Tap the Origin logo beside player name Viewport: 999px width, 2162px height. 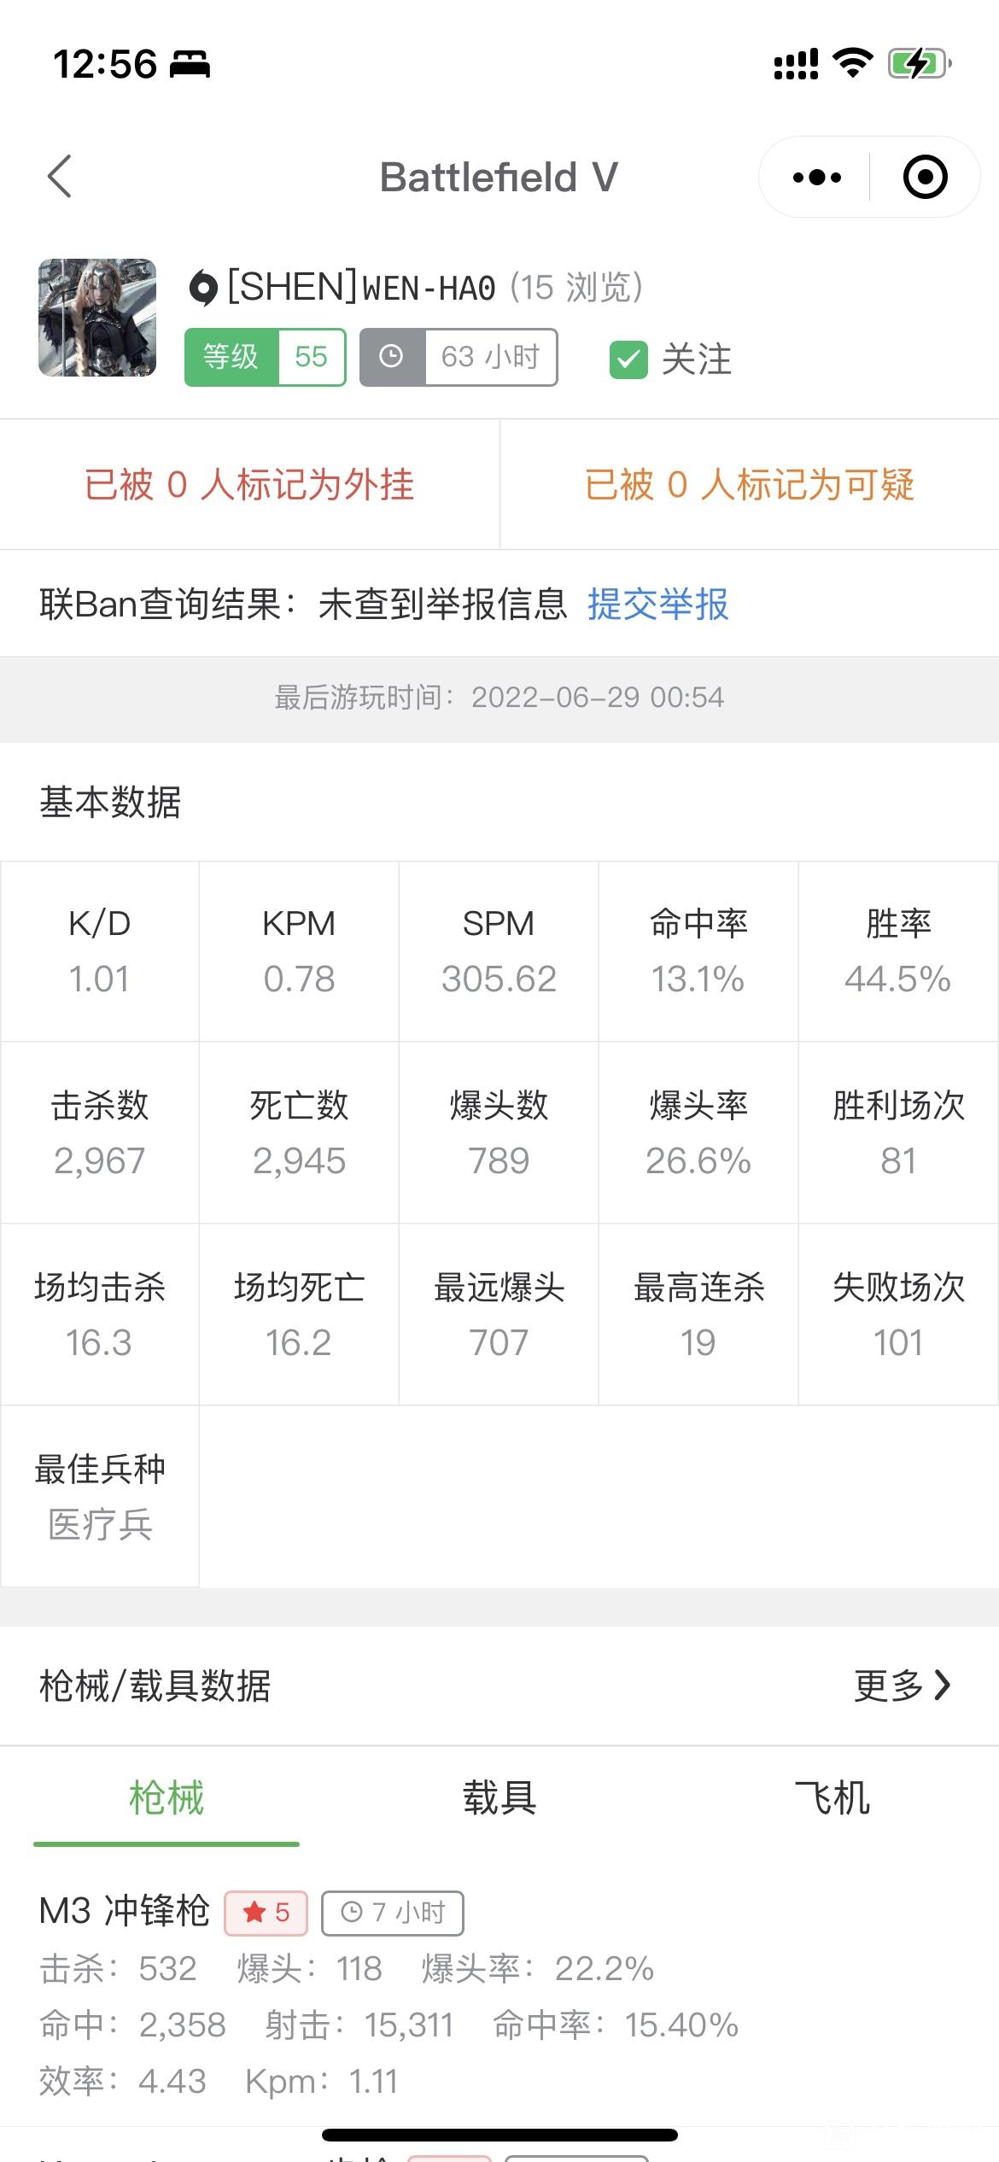coord(203,288)
